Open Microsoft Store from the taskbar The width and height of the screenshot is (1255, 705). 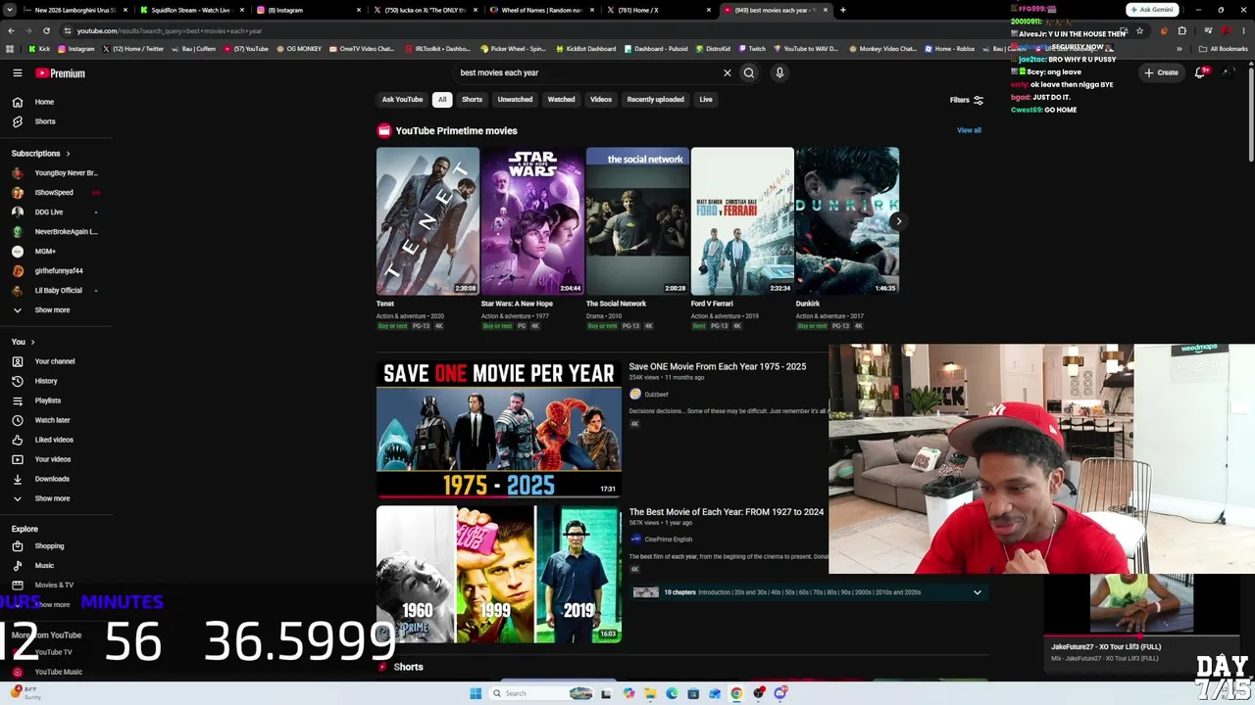click(693, 693)
